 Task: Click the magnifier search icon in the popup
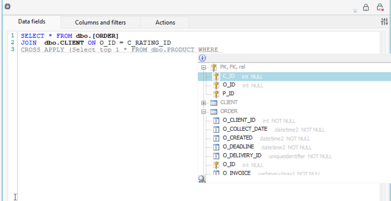pos(202,179)
